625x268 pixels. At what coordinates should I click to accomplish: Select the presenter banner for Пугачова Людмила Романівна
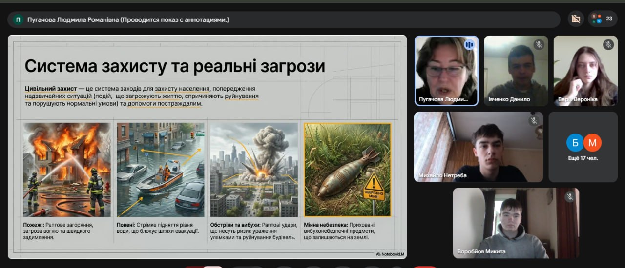click(284, 19)
